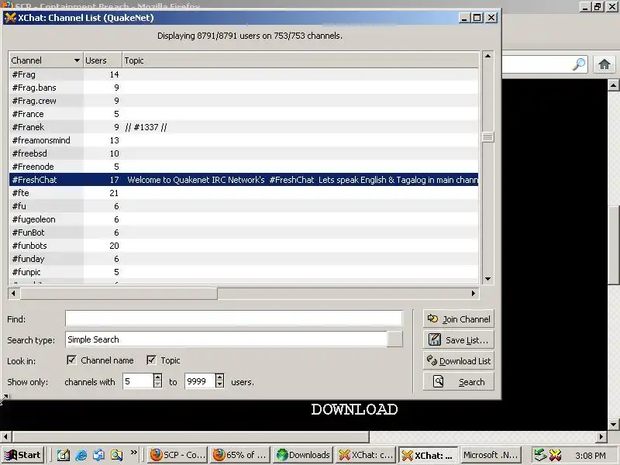Click channel list horizontal scroll left arrow
620x465 pixels.
pyautogui.click(x=13, y=293)
